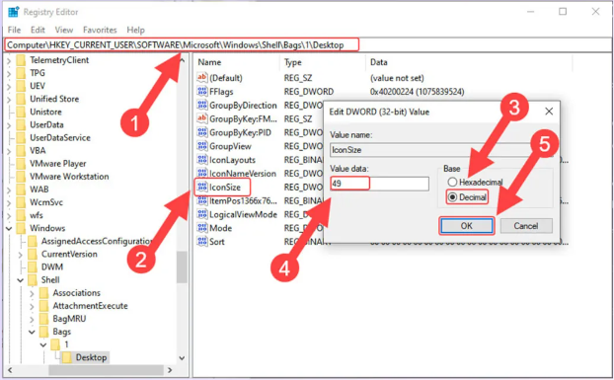Click the BagMRU folder icon
The width and height of the screenshot is (614, 380).
pyautogui.click(x=44, y=319)
